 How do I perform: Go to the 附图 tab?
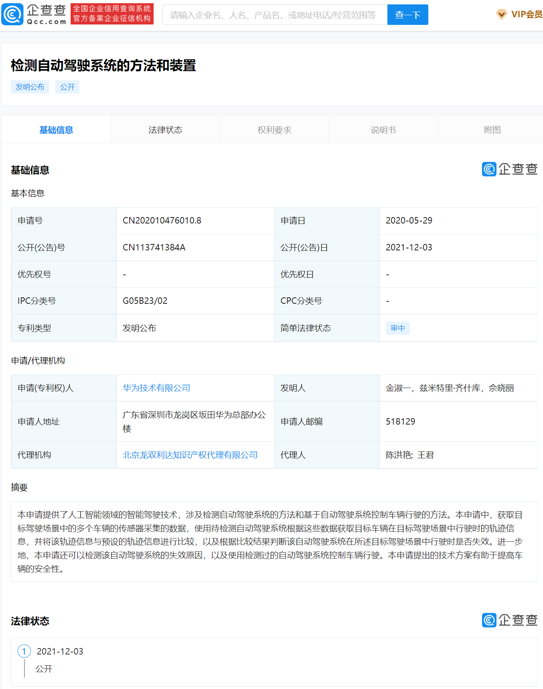tap(492, 130)
